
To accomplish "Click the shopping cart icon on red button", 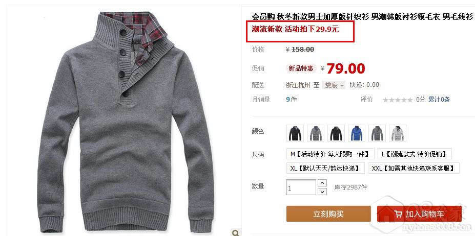I will click(398, 214).
